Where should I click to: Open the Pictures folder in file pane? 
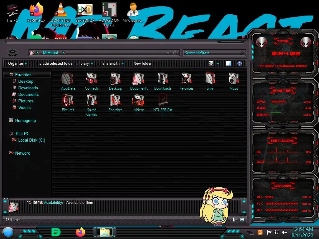[x=68, y=103]
